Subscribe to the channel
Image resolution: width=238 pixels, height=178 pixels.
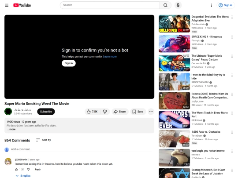coord(46,112)
